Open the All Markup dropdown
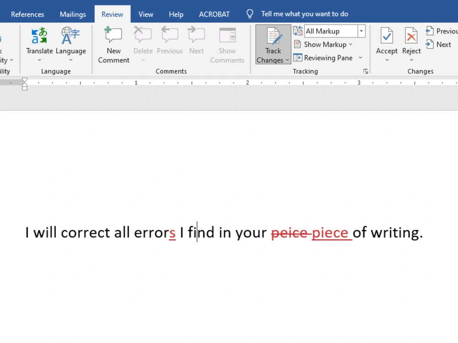This screenshot has width=458, height=343. coord(360,31)
